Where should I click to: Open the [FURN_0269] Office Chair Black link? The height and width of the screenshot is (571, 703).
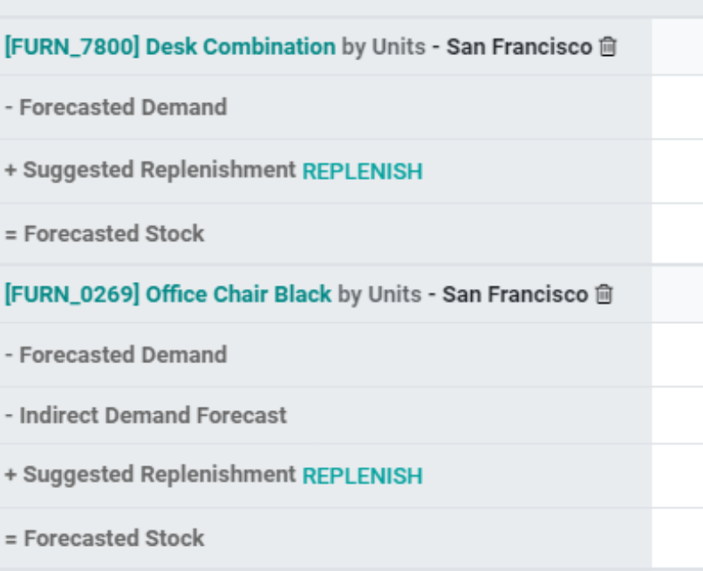167,294
